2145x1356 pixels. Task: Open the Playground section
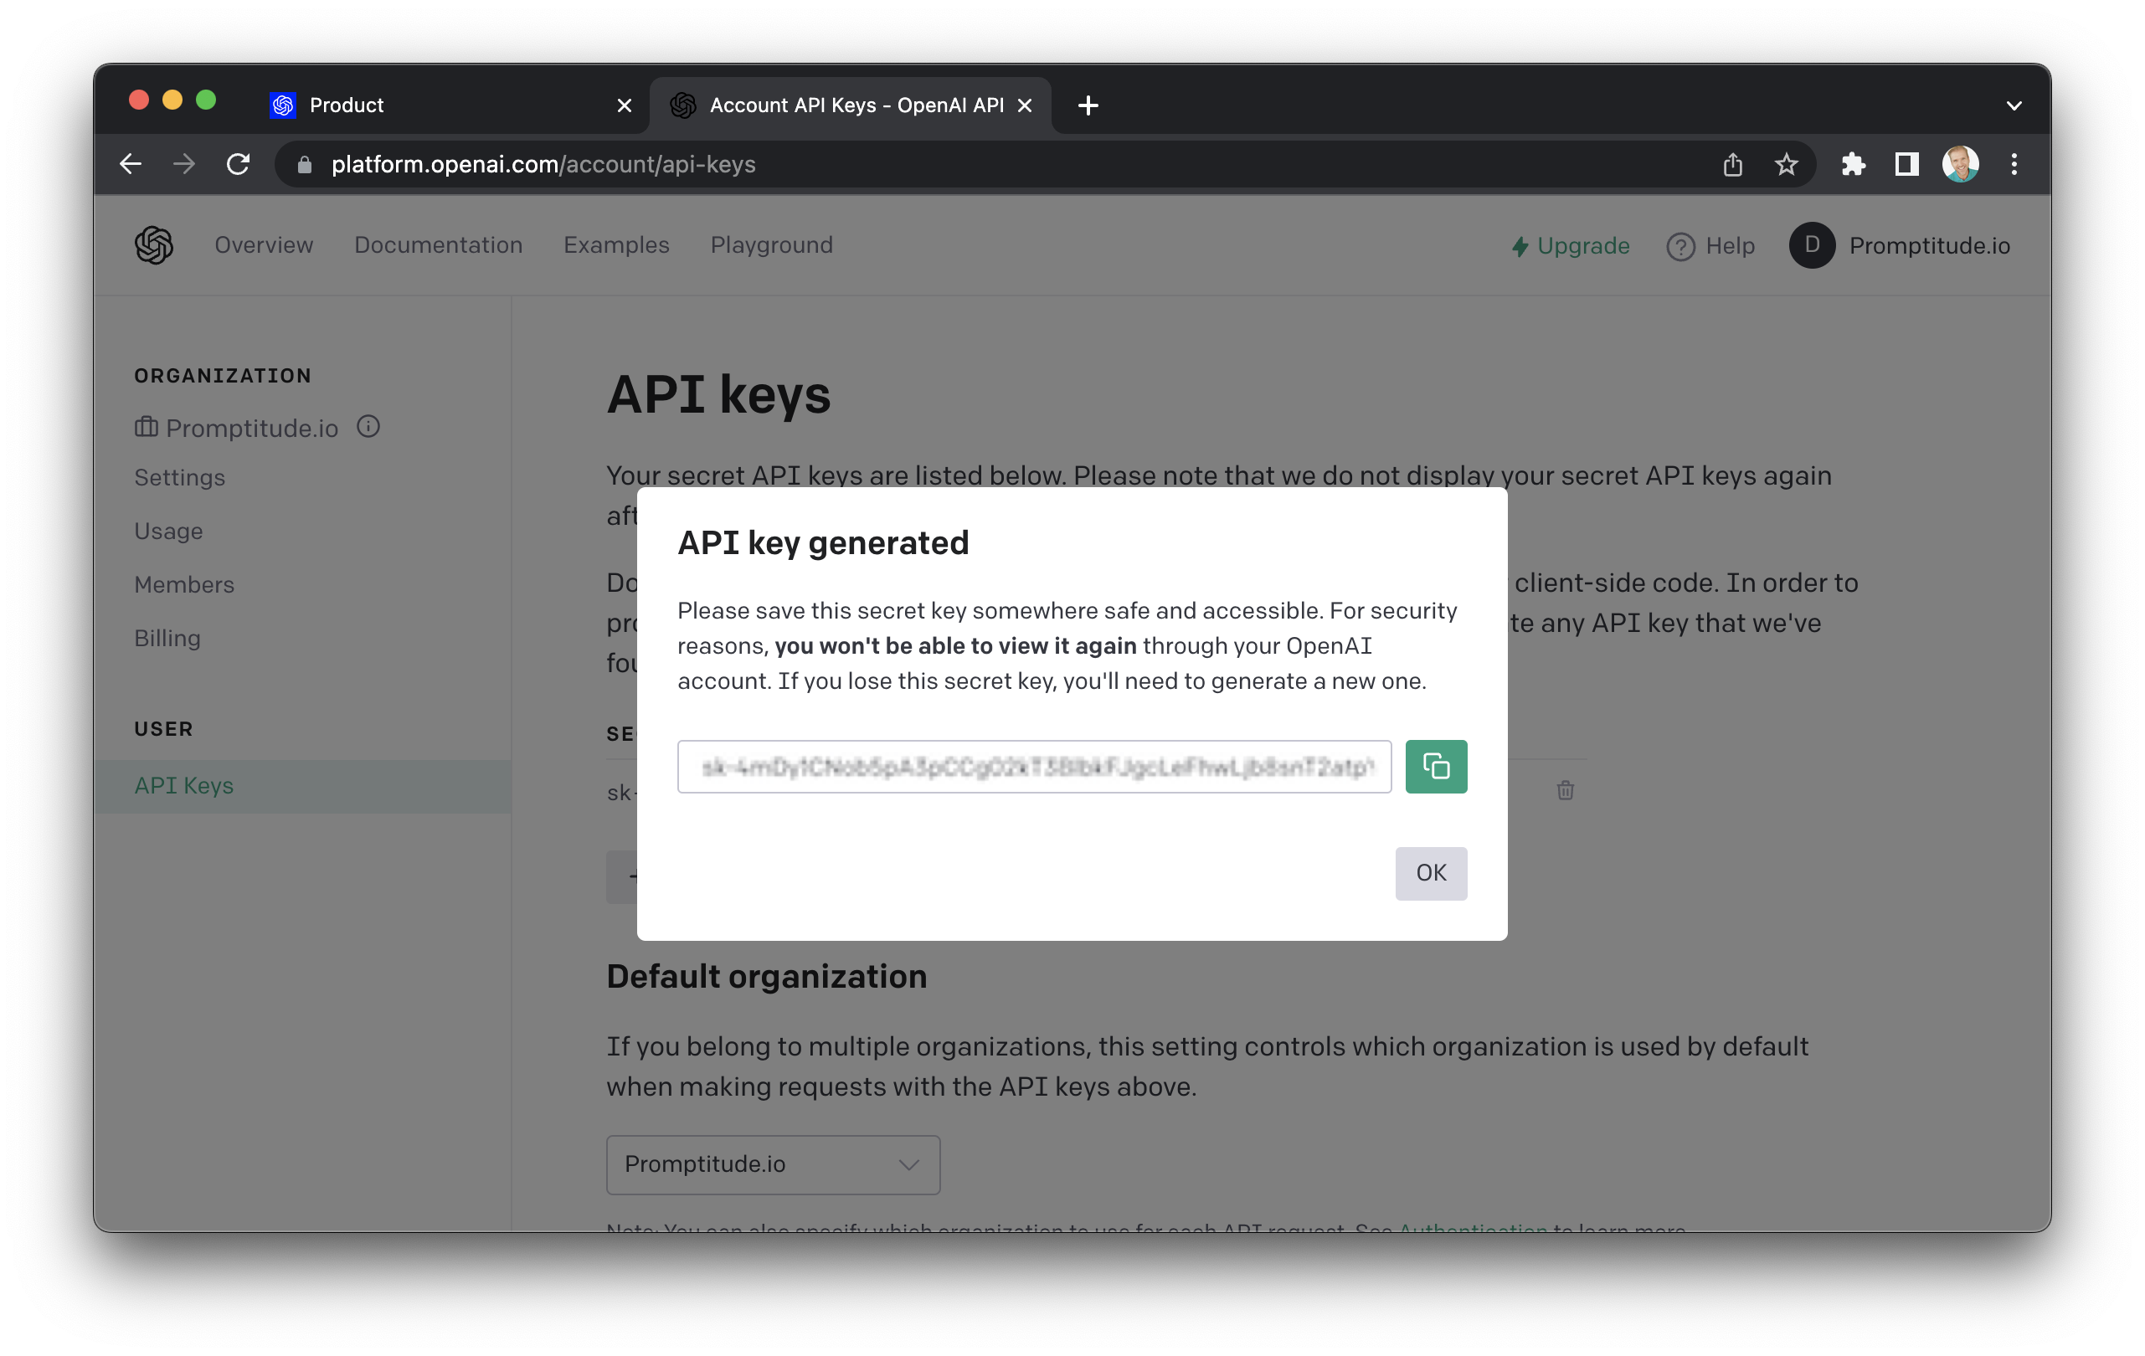[x=771, y=246]
